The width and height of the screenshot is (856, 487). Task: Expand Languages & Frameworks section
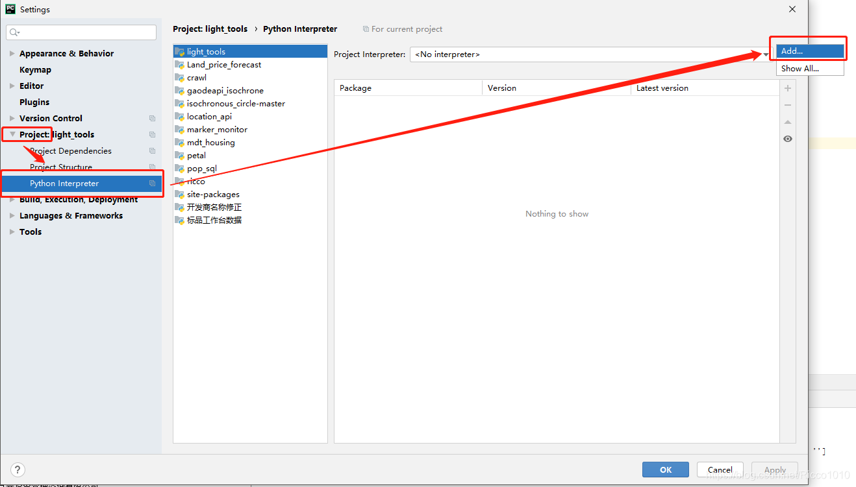pyautogui.click(x=12, y=216)
